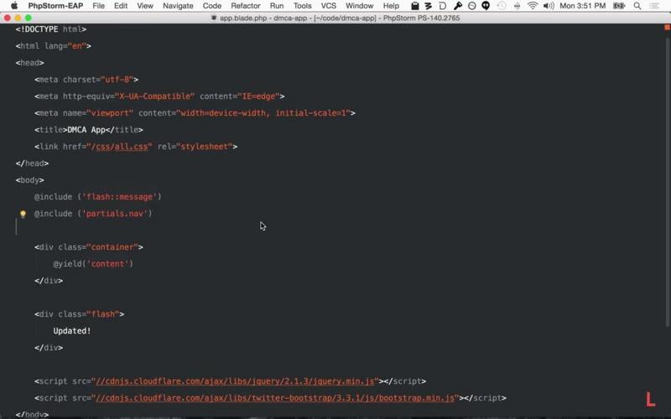Click the 'flash::message' include string
This screenshot has height=419, width=671.
119,197
